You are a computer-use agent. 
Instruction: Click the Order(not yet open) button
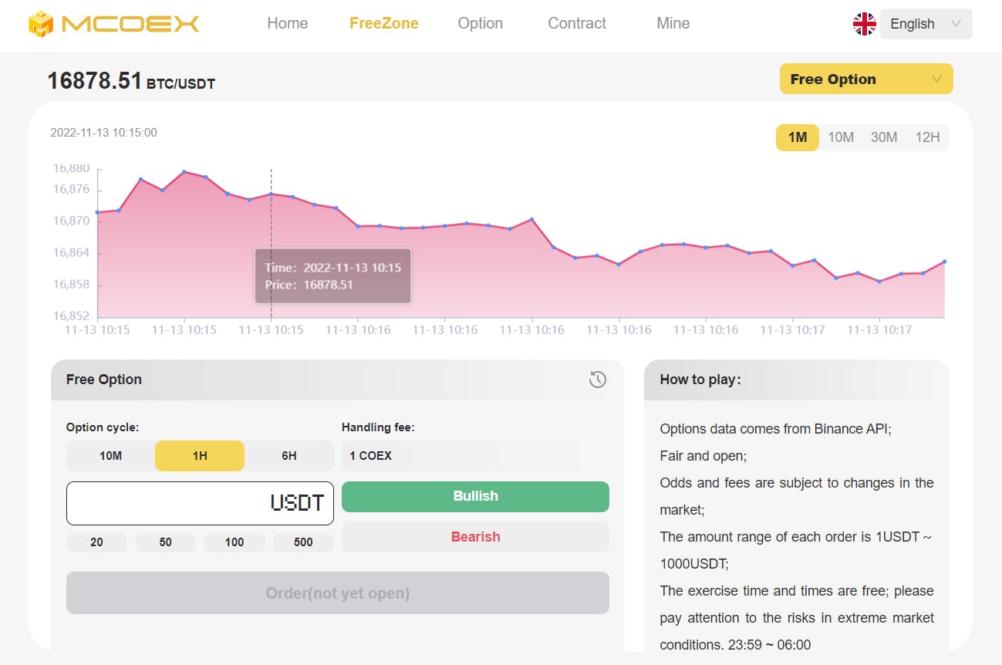pyautogui.click(x=338, y=593)
